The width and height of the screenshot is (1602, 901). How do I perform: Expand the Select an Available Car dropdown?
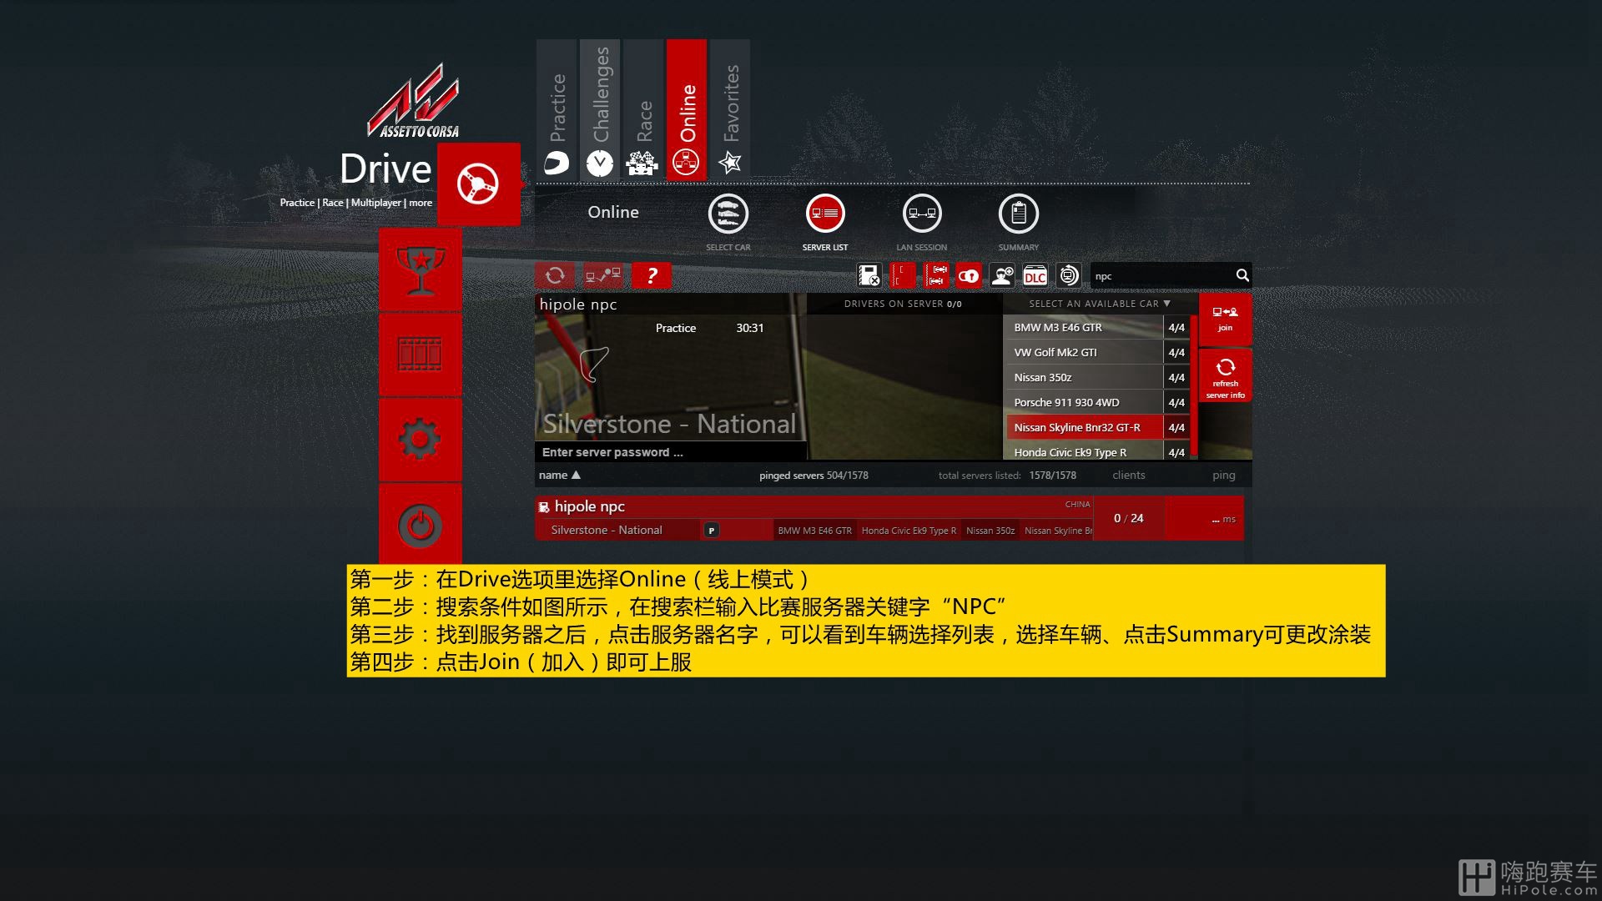[x=1100, y=304]
